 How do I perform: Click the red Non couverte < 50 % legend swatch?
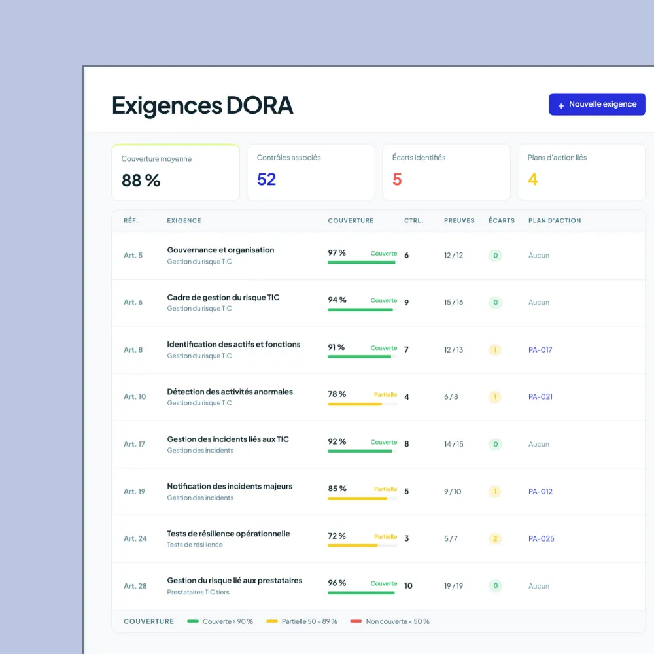click(x=356, y=621)
